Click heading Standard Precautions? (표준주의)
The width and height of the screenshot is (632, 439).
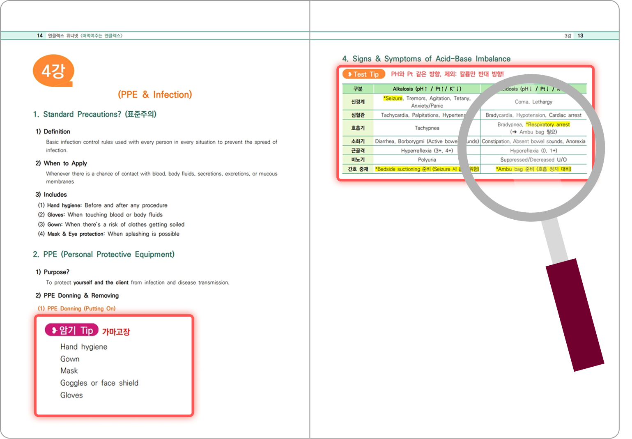click(95, 114)
